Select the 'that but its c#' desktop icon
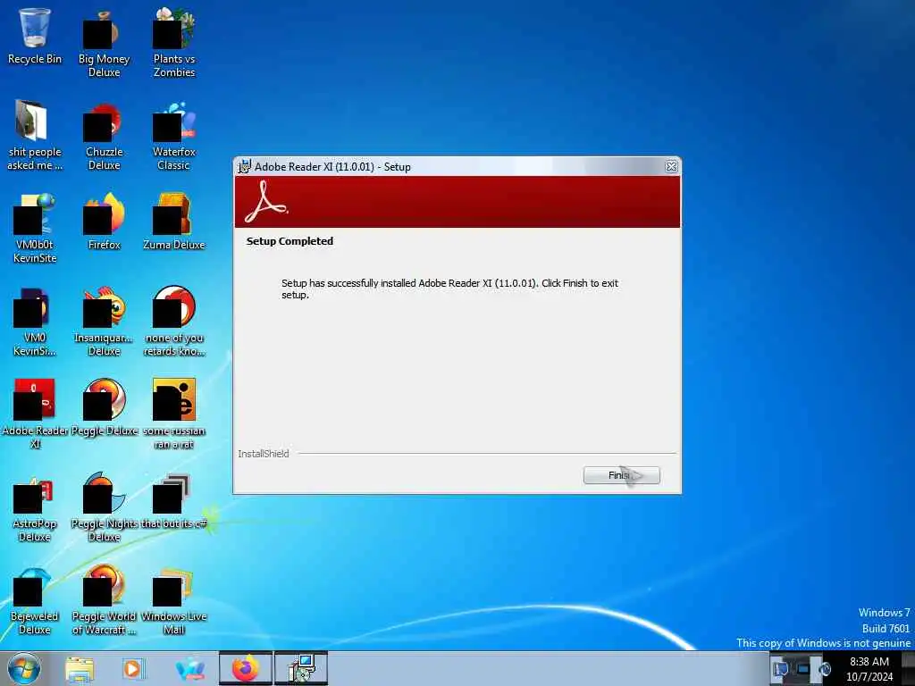This screenshot has width=915, height=686. [174, 500]
